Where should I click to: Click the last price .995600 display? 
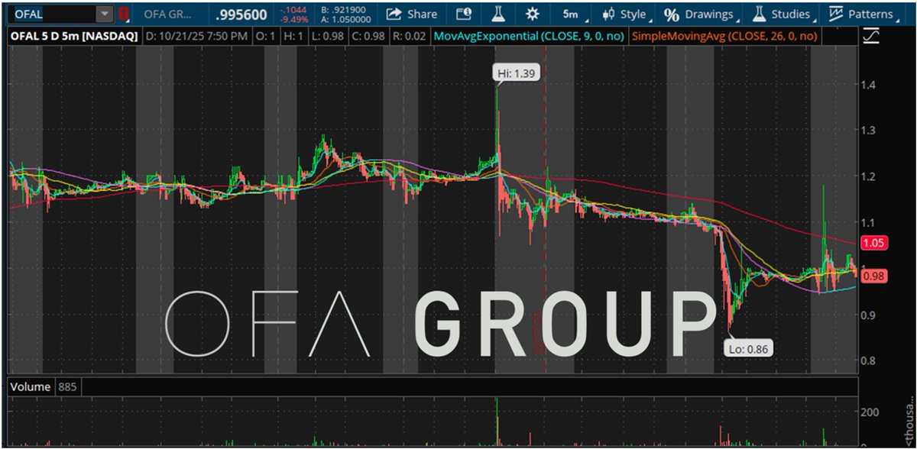click(x=243, y=15)
